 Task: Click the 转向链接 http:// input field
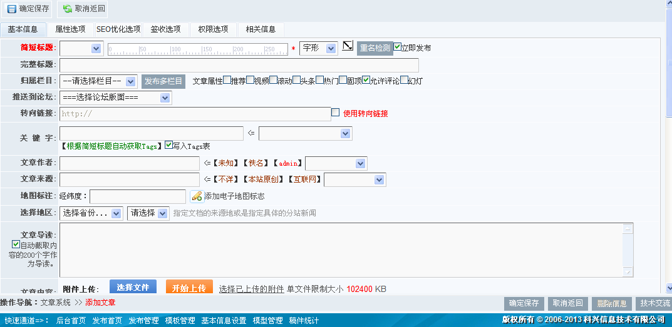coord(195,114)
